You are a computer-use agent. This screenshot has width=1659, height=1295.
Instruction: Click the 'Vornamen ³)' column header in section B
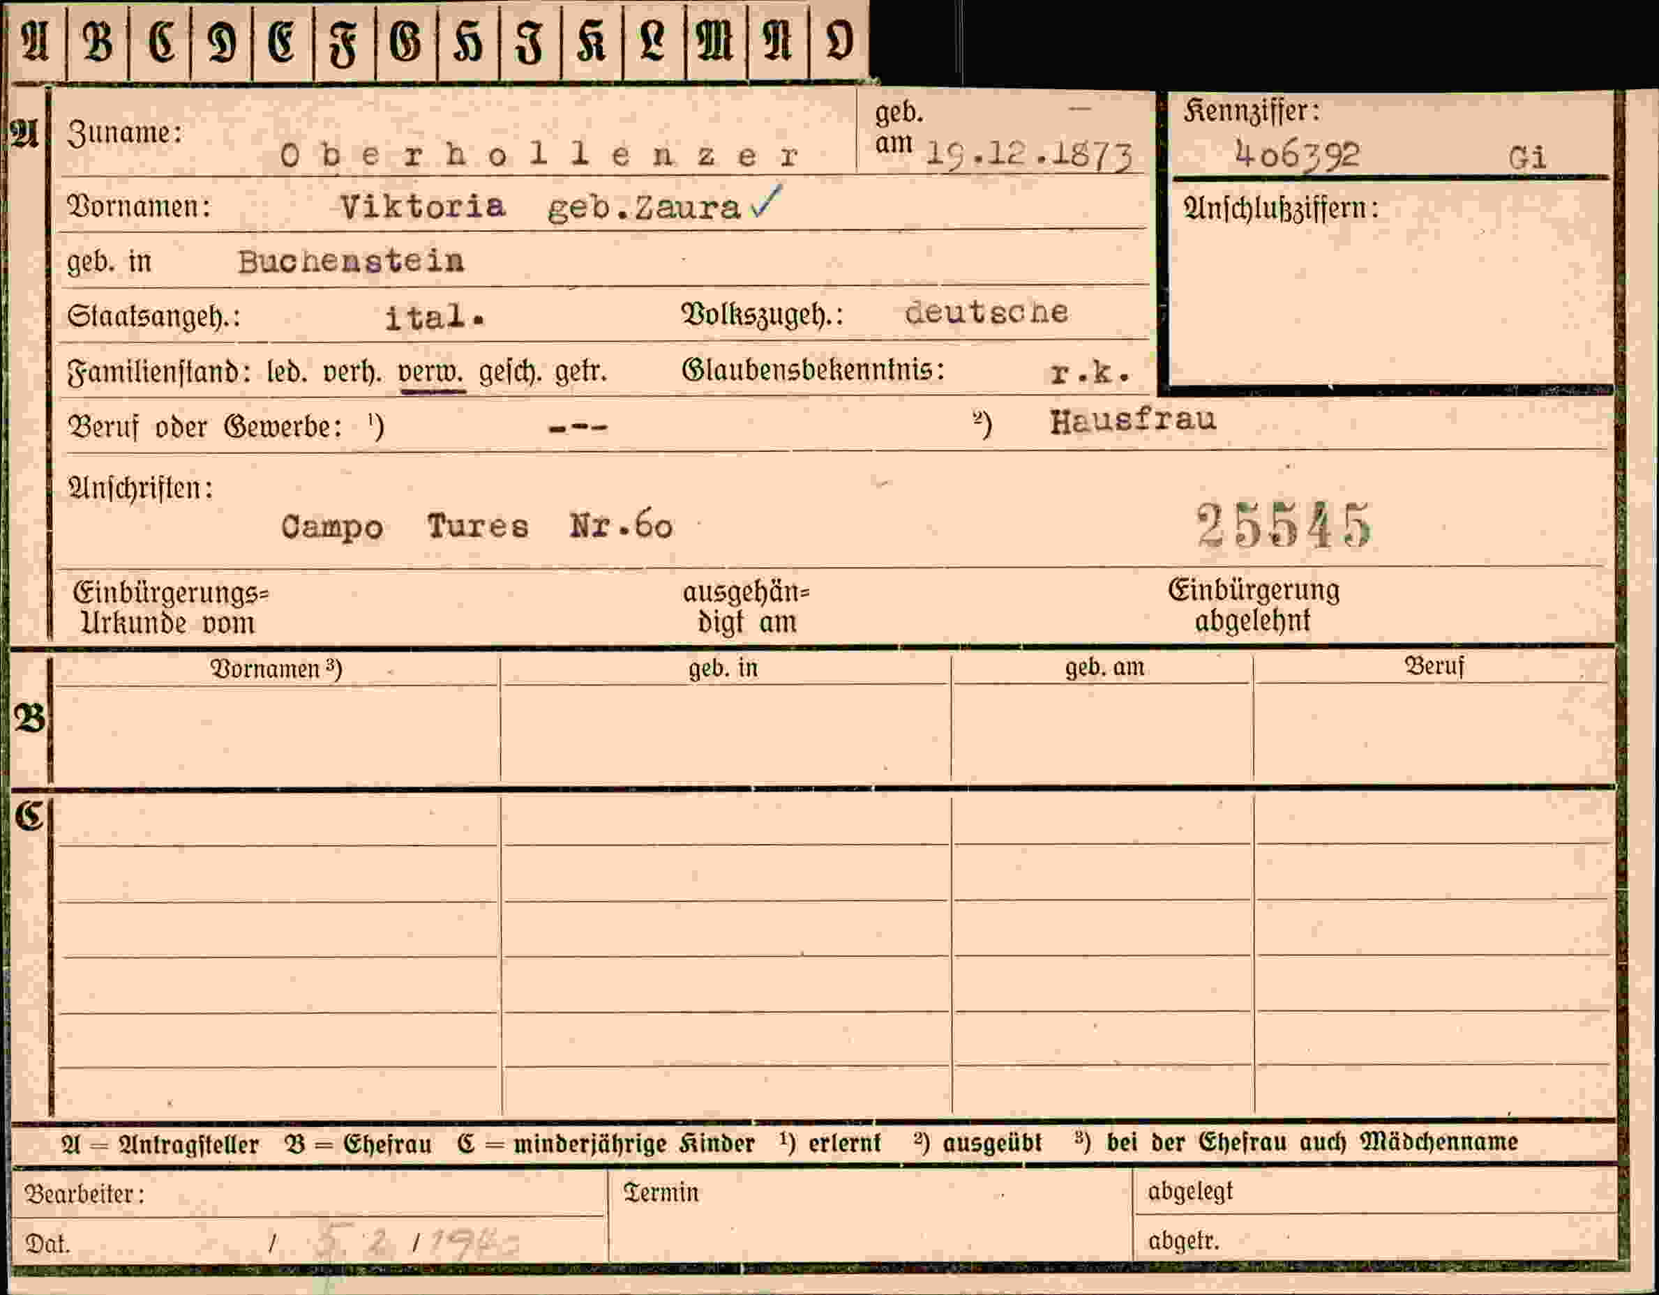[x=276, y=669]
